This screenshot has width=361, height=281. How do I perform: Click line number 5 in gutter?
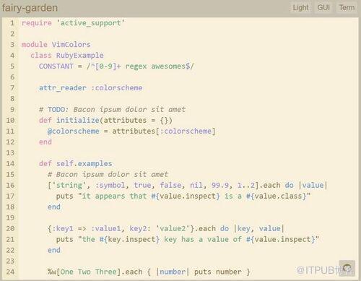[12, 66]
